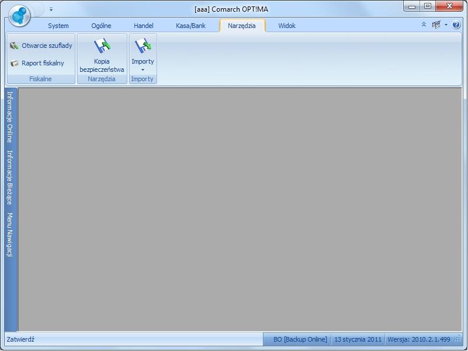
Task: Click the Raport fiskalny label
Action: click(x=43, y=63)
